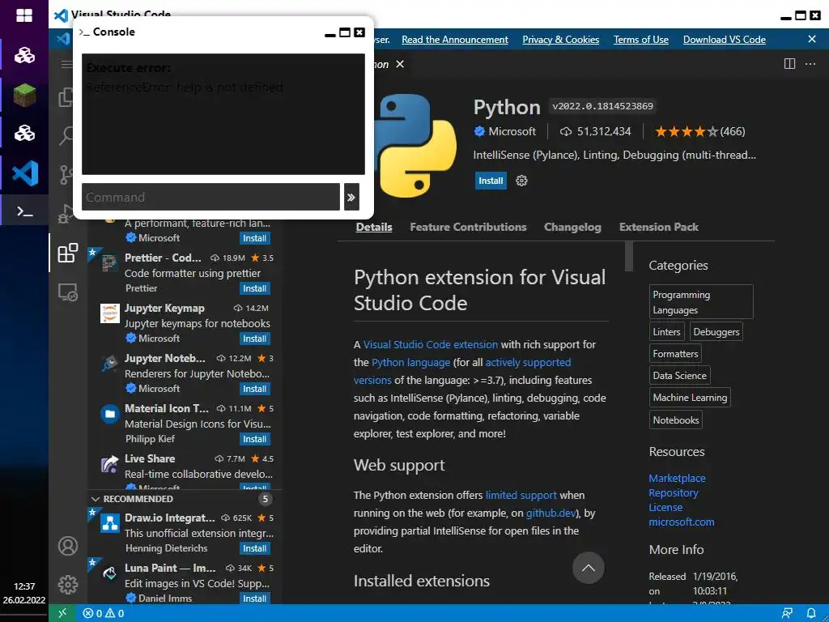Click the split editor right icon

click(789, 64)
